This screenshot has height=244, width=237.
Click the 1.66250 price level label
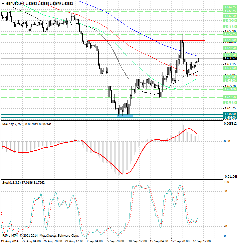click(x=230, y=16)
